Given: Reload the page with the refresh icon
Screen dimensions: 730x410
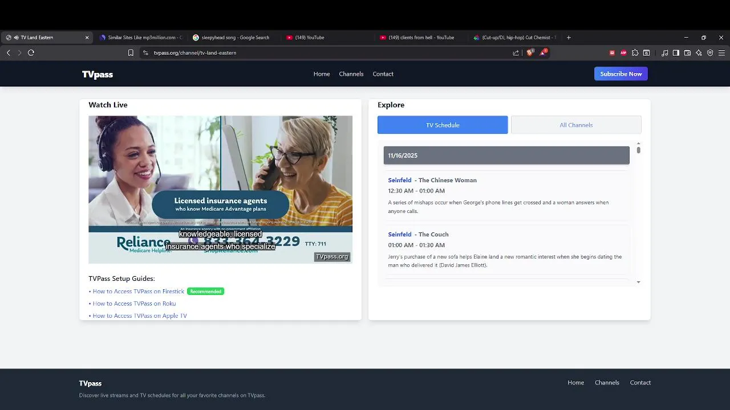Looking at the screenshot, I should 31,52.
